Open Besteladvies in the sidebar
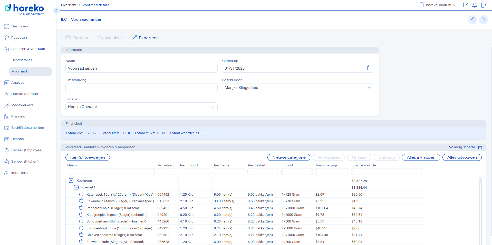492x245 pixels. [x=22, y=60]
